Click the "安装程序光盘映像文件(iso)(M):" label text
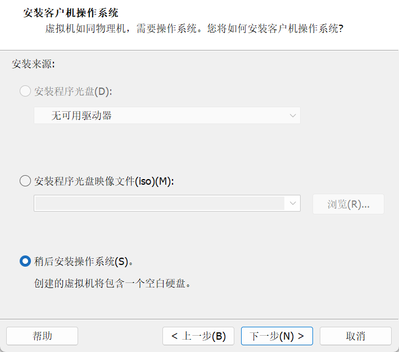The height and width of the screenshot is (352, 399). click(x=105, y=181)
